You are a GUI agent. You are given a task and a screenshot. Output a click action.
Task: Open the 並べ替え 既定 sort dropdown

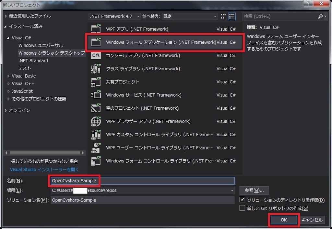[190, 16]
